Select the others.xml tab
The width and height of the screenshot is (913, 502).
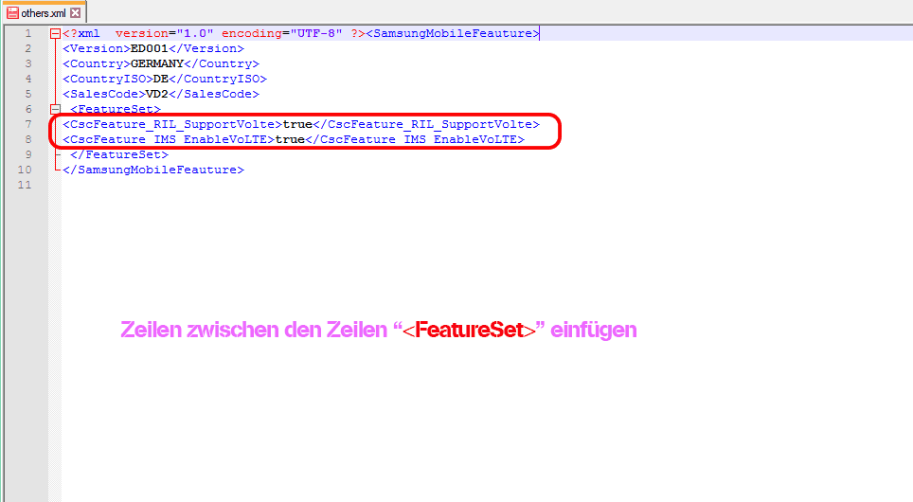(44, 13)
